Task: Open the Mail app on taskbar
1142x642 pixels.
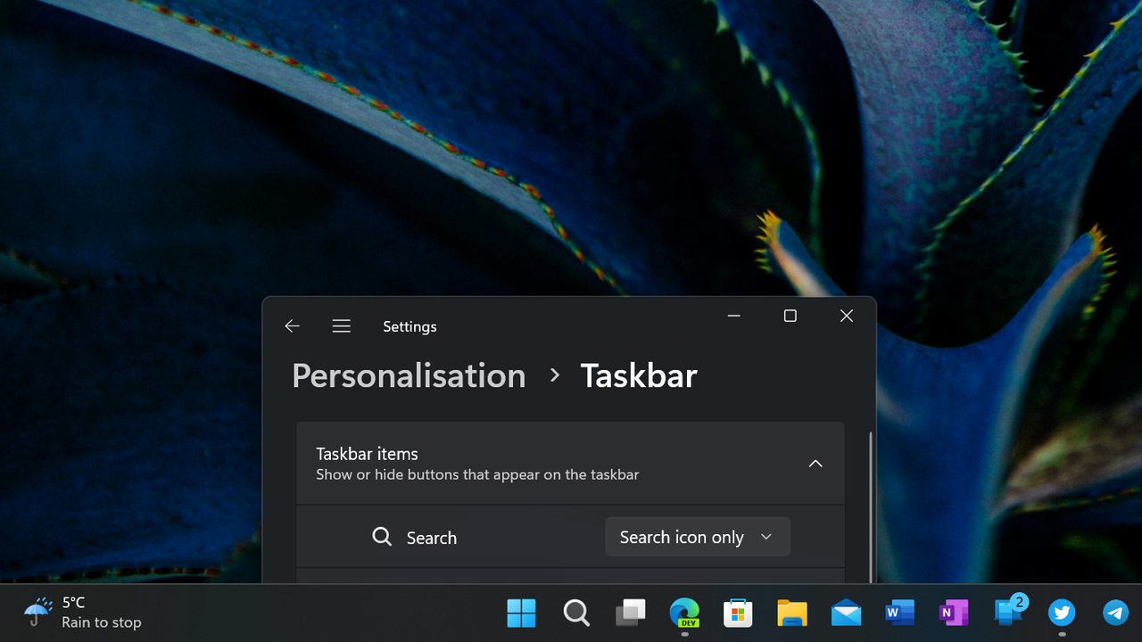Action: click(x=846, y=613)
